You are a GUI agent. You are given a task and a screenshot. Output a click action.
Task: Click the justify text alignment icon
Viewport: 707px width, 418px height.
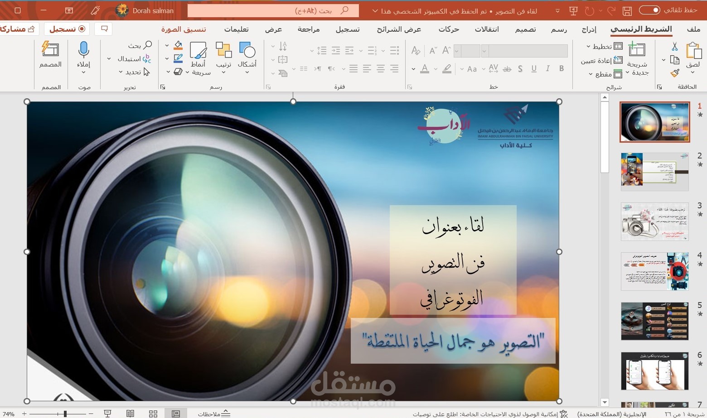[353, 69]
